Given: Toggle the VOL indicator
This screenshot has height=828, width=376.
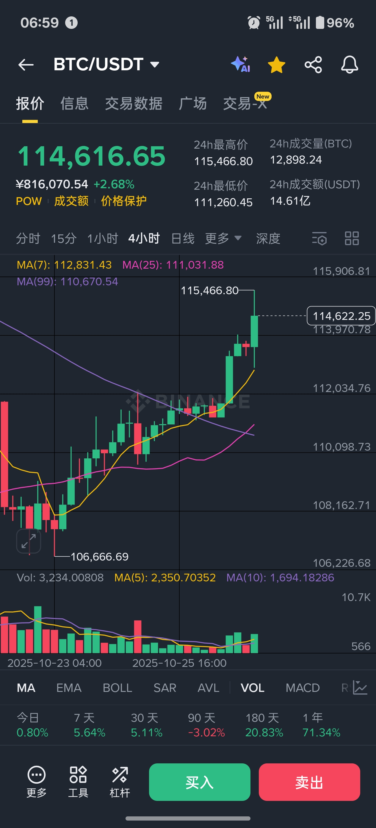Looking at the screenshot, I should (252, 688).
